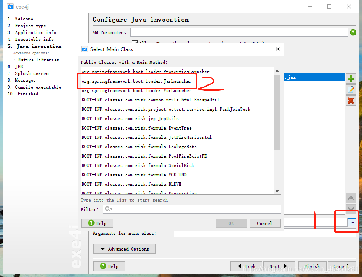Go to the JRE step in the sidebar

[x=19, y=66]
